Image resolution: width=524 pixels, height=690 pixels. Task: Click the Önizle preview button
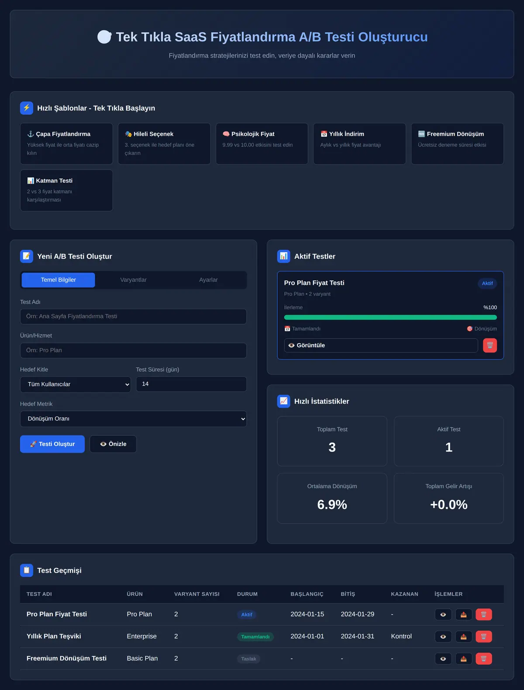tap(113, 444)
